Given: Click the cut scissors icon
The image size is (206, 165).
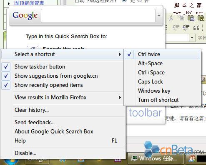Looking at the screenshot, I should pos(171,18).
